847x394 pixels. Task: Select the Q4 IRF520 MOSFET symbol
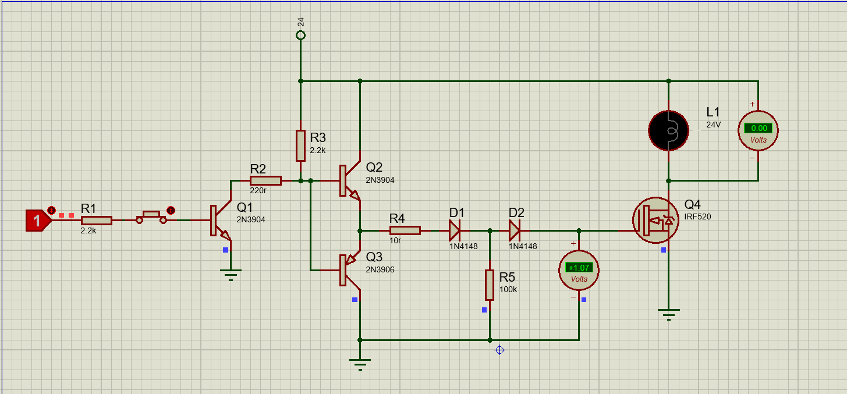point(656,220)
